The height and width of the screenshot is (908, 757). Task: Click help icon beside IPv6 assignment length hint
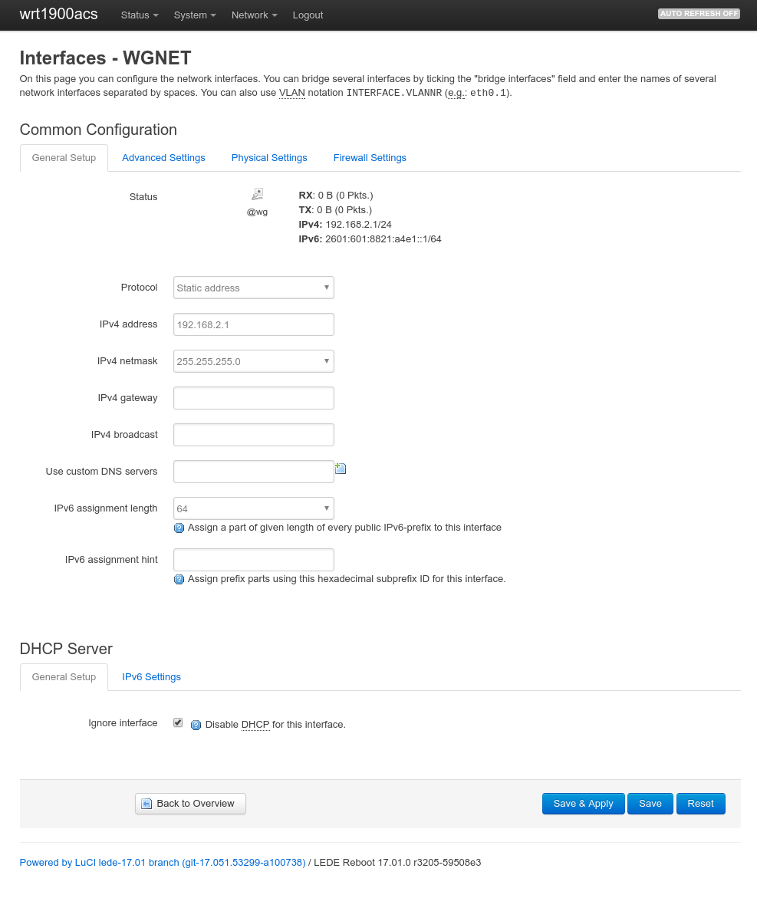tap(179, 528)
